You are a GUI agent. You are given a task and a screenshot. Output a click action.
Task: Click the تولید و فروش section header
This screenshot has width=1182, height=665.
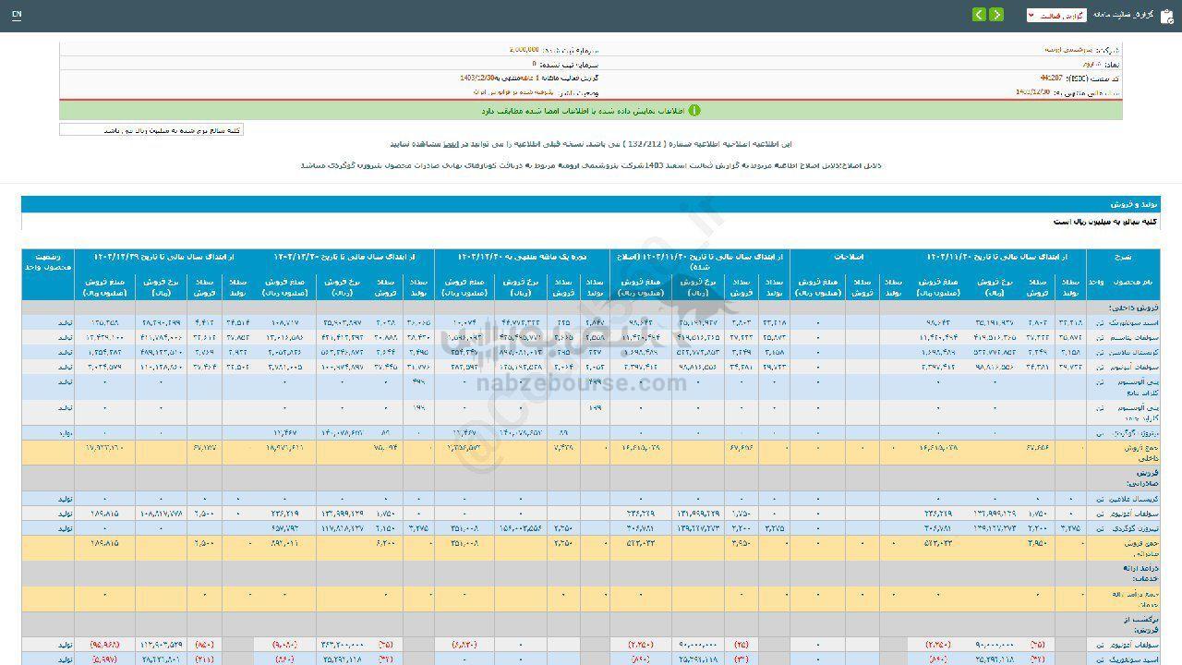click(x=590, y=203)
